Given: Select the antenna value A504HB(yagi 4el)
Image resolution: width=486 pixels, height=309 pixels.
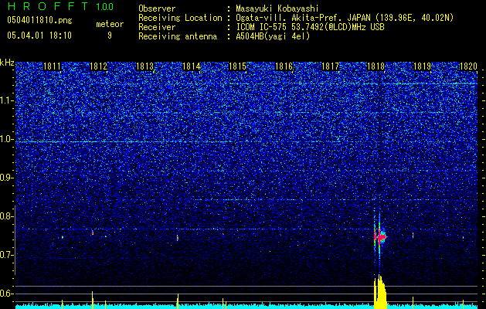Looking at the screenshot, I should click(x=273, y=36).
